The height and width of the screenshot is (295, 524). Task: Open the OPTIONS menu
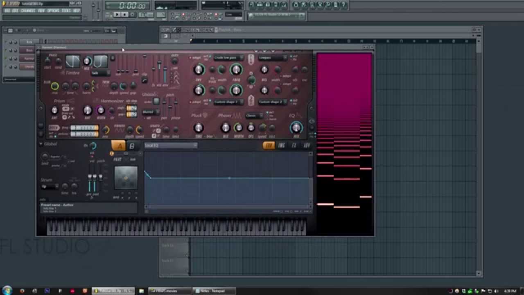tap(53, 11)
